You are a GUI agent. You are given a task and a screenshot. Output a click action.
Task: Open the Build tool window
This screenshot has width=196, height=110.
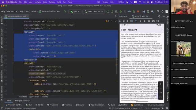coord(111,105)
